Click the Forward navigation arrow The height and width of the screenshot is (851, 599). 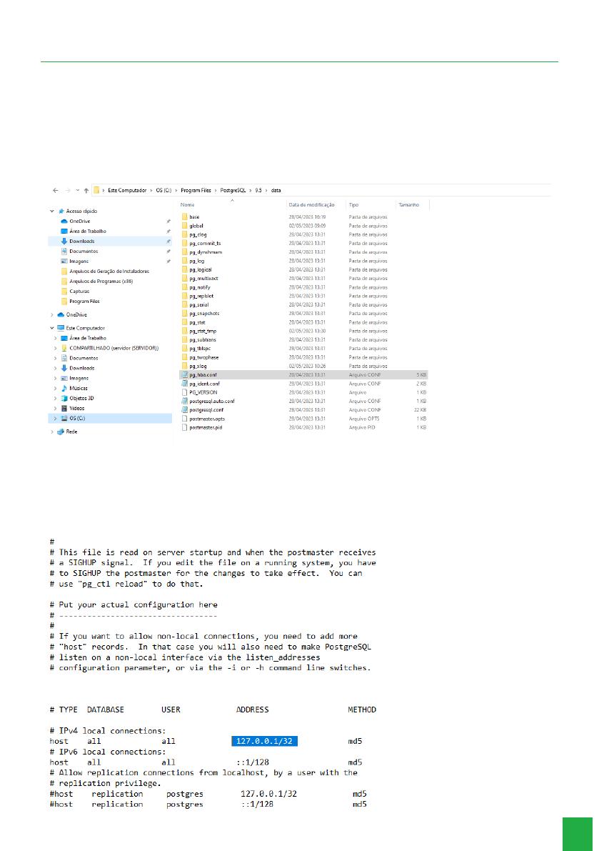click(66, 190)
